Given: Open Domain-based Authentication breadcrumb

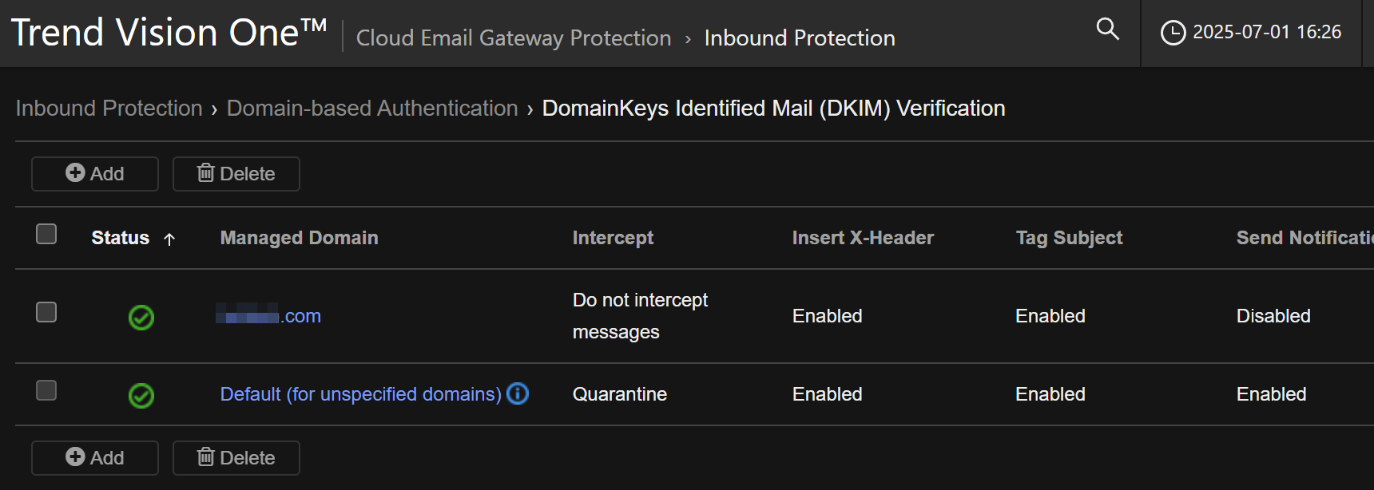Looking at the screenshot, I should tap(372, 109).
